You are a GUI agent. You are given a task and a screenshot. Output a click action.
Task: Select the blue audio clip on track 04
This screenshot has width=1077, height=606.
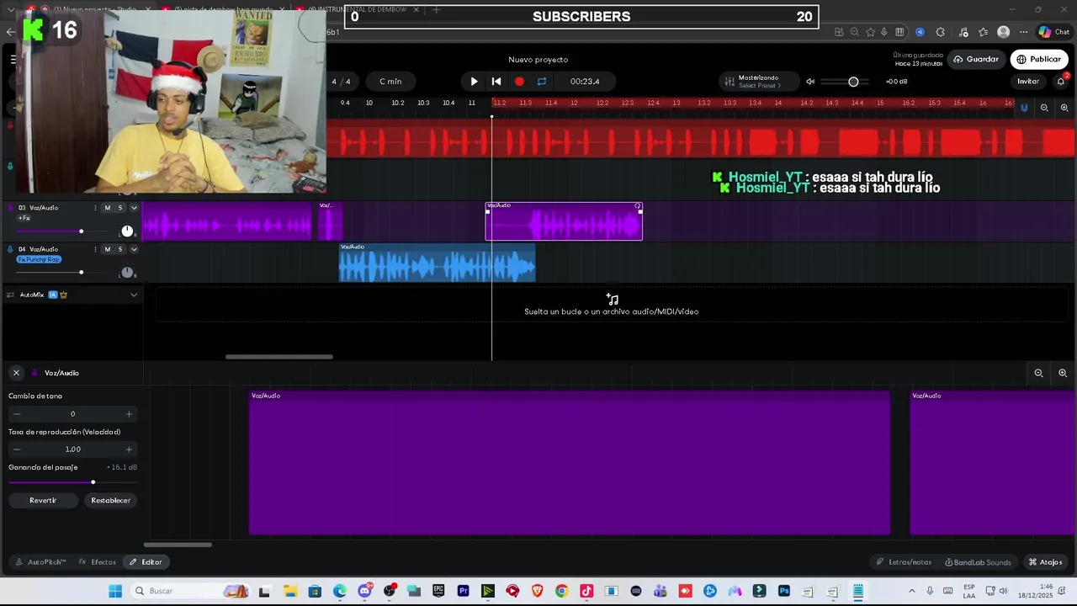click(437, 263)
